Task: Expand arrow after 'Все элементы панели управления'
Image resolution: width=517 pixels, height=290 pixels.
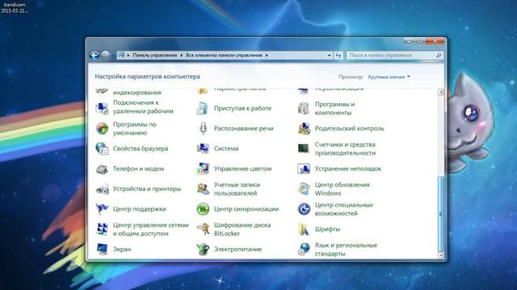Action: point(267,56)
